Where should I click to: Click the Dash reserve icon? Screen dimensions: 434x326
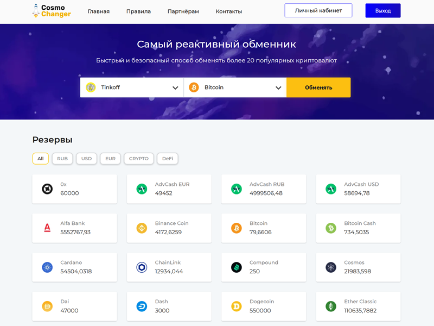(142, 306)
